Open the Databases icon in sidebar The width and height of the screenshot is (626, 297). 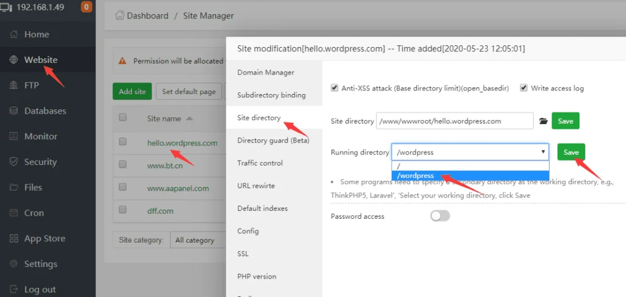[14, 111]
